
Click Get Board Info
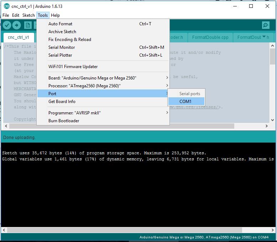[x=103, y=101]
